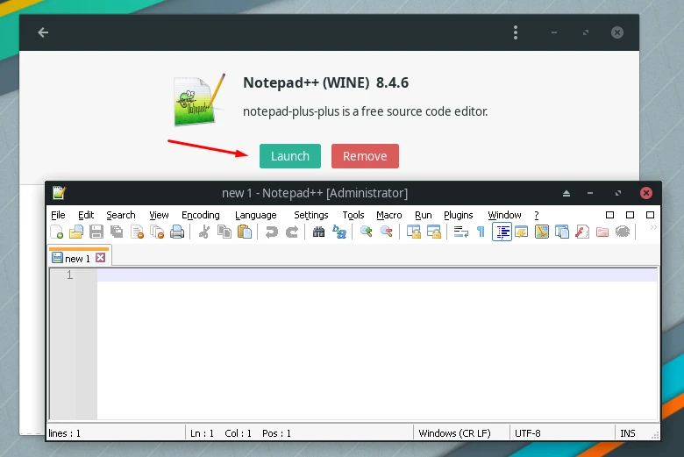Open the Language menu
Image resolution: width=684 pixels, height=457 pixels.
pyautogui.click(x=256, y=215)
